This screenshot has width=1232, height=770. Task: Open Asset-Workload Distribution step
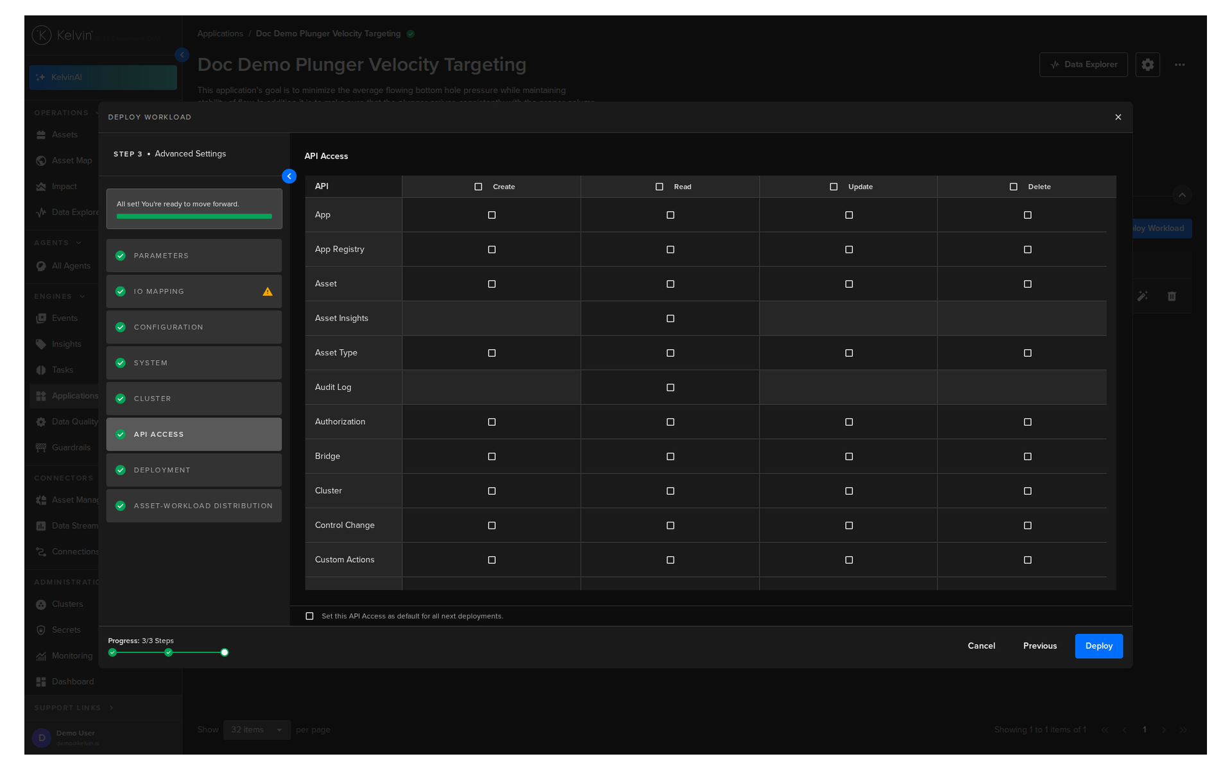[x=194, y=506]
